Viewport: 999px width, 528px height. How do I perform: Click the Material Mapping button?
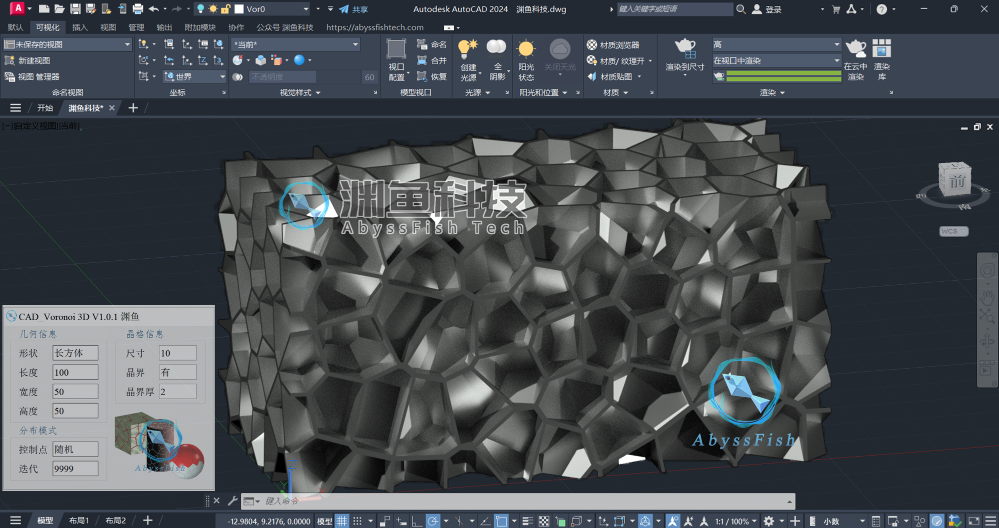pos(614,76)
